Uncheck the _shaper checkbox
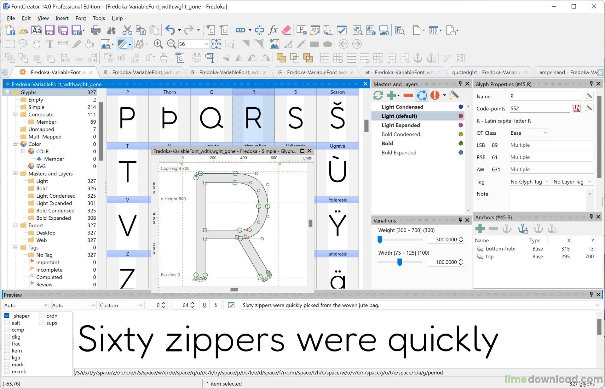 [7, 316]
